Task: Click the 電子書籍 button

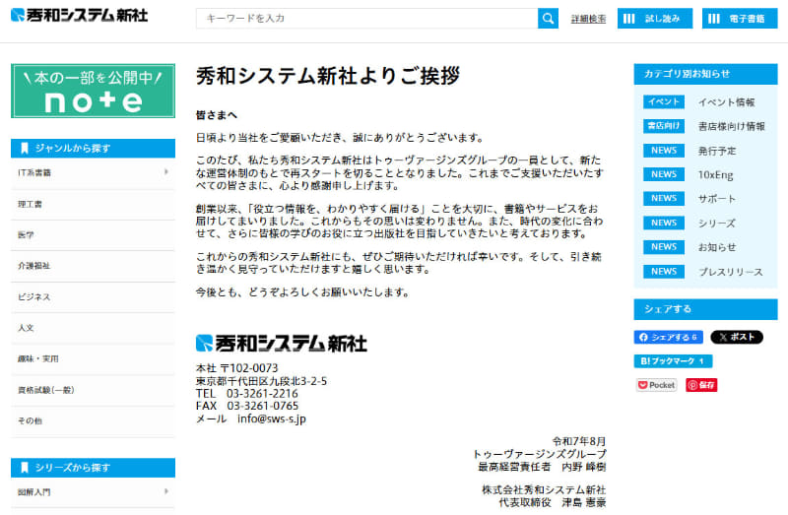Action: click(740, 19)
